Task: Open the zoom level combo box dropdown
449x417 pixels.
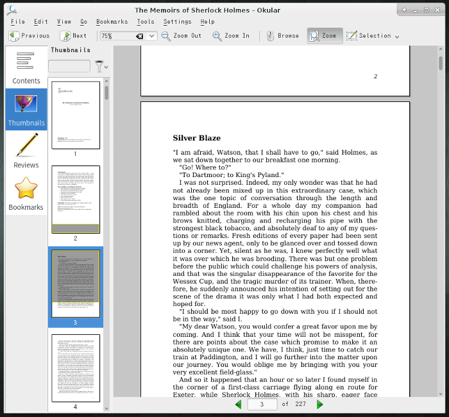Action: point(152,36)
